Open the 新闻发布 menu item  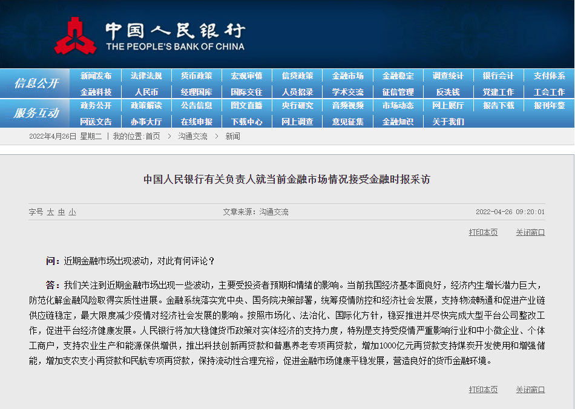point(96,76)
